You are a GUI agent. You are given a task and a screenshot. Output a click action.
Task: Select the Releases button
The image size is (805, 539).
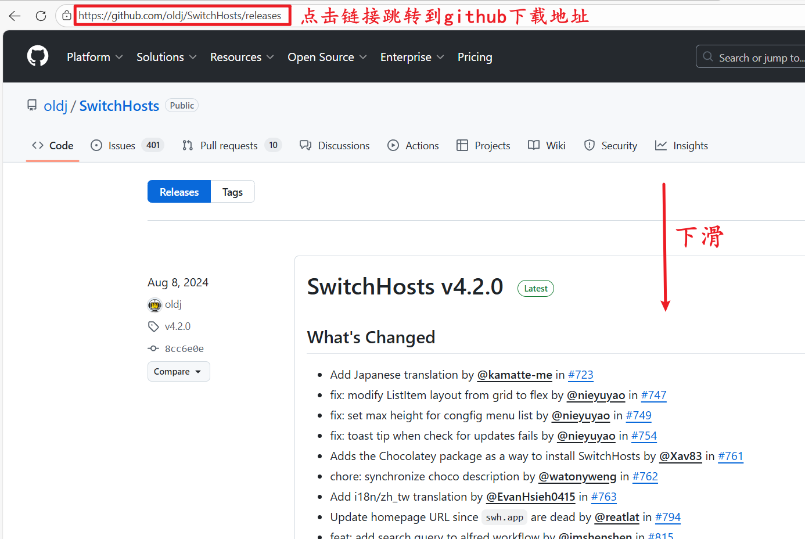coord(179,192)
